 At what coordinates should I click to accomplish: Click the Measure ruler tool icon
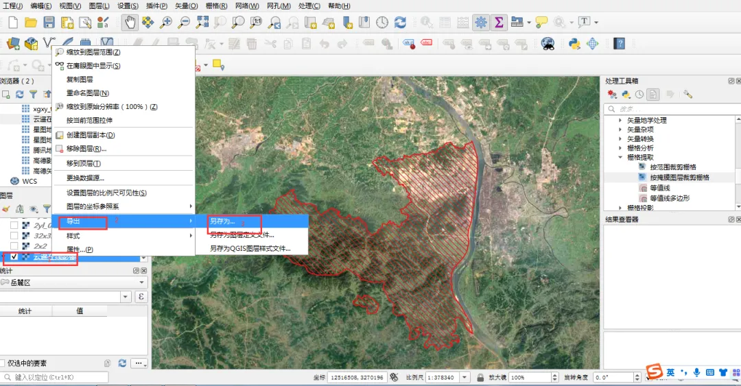coord(517,22)
